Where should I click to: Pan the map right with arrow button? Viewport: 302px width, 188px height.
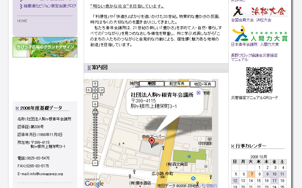point(102,90)
